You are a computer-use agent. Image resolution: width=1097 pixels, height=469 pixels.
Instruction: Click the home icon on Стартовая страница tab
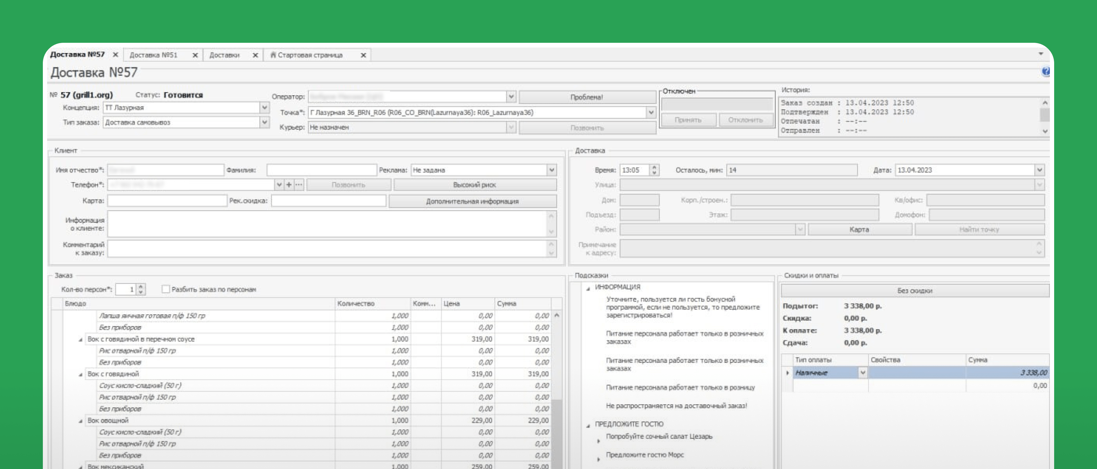point(273,55)
